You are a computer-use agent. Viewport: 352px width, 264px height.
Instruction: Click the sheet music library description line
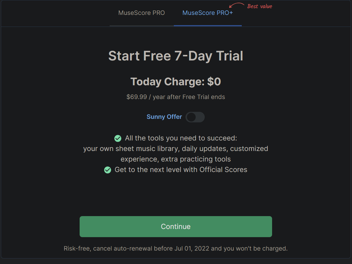[x=176, y=149]
